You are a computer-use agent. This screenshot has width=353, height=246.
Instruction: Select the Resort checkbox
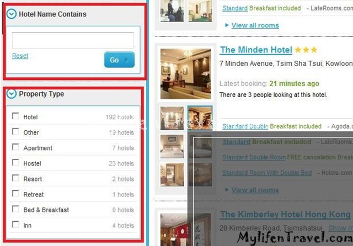[15, 178]
